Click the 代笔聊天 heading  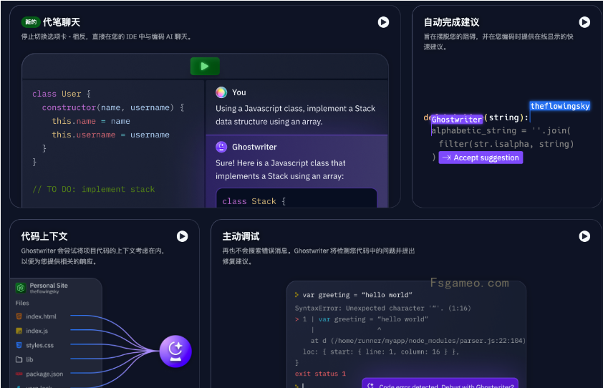(x=62, y=22)
